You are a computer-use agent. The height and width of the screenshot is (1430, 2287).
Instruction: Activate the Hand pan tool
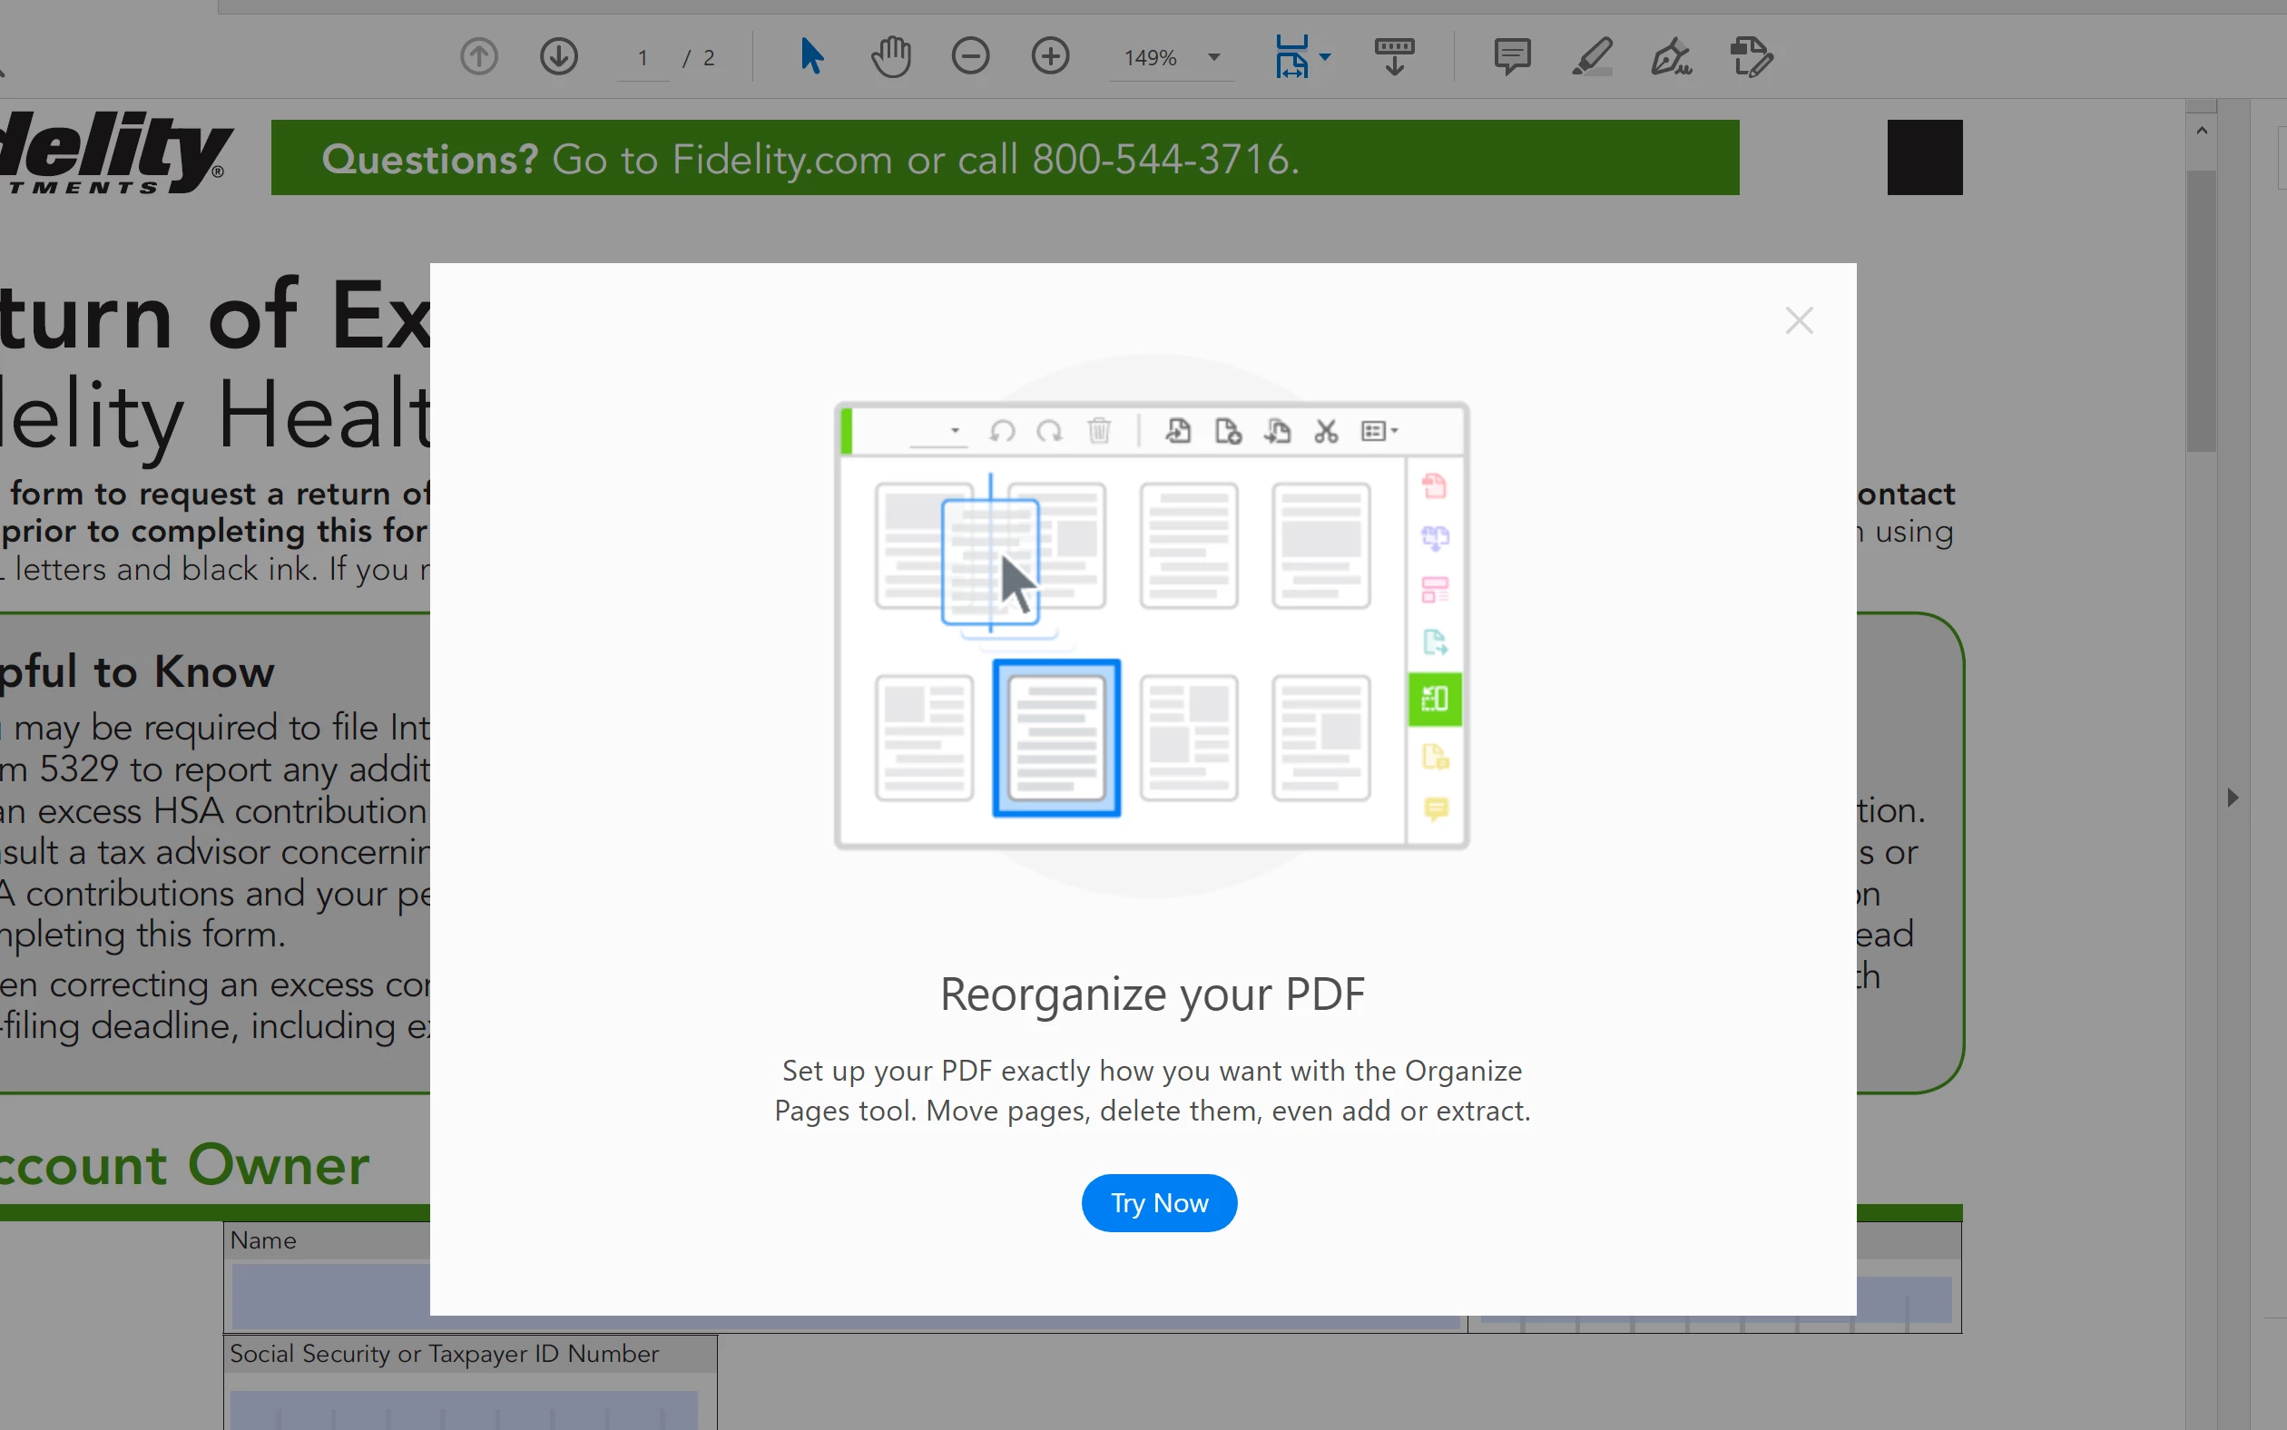coord(890,57)
